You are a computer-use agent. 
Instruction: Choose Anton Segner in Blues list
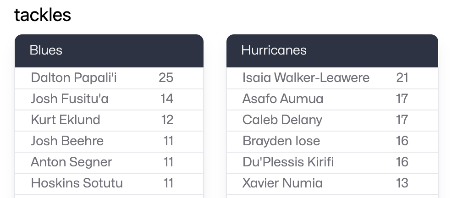[71, 162]
